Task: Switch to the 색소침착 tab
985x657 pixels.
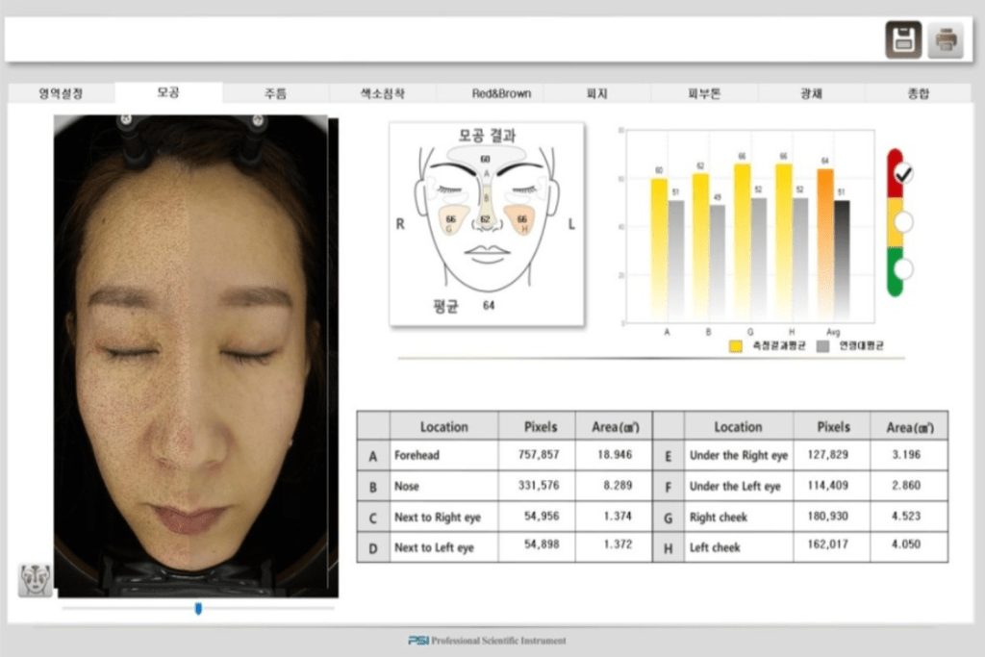Action: pos(382,94)
